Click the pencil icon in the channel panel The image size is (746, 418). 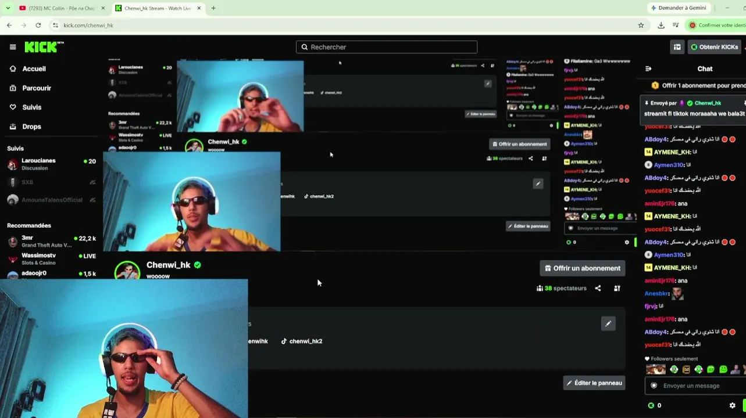point(608,323)
